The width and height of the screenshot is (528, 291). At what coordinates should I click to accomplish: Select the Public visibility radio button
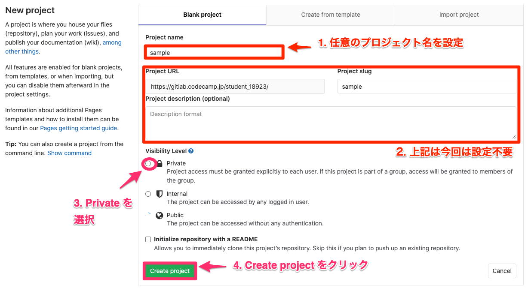tap(148, 215)
